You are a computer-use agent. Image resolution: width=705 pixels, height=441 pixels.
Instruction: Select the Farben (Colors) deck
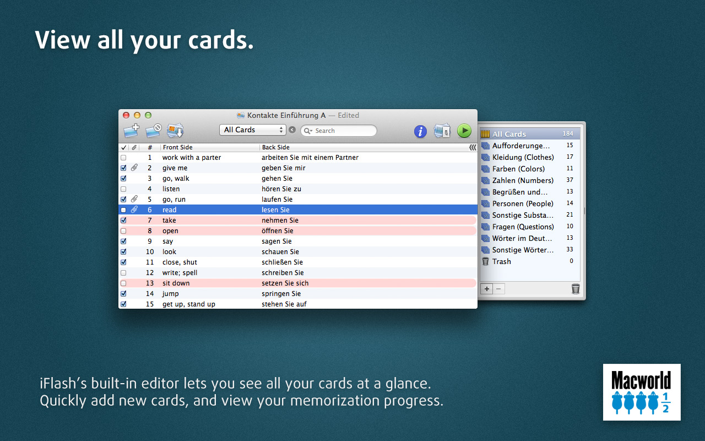coord(530,169)
